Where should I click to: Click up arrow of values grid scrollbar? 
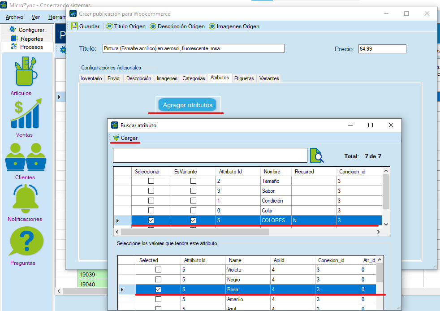[380, 260]
